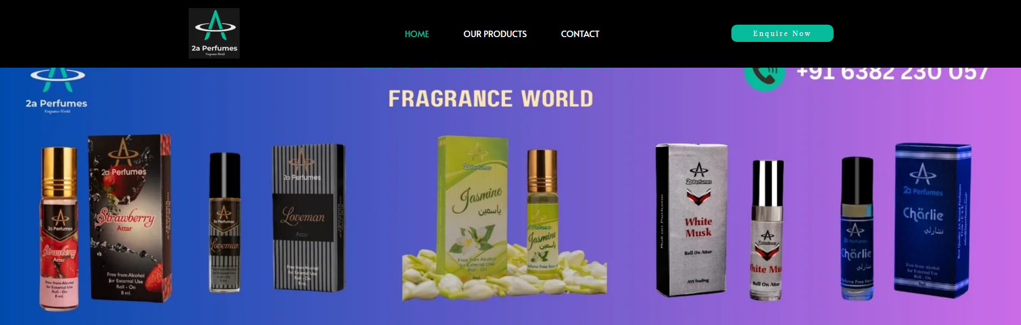Select the Strawberry Attar black box

[130, 218]
